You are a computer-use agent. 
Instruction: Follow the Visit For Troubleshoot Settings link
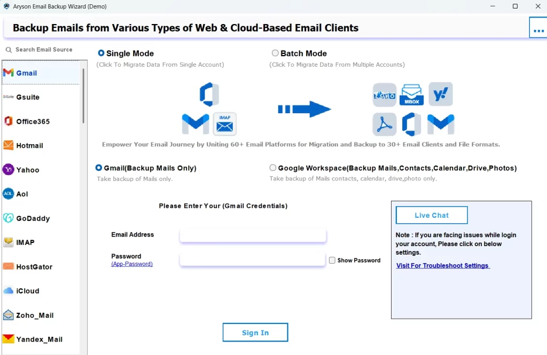(442, 265)
